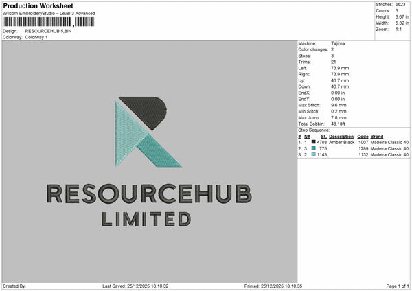The width and height of the screenshot is (412, 291).
Task: Click the Height value 3.67 in
Action: 402,16
